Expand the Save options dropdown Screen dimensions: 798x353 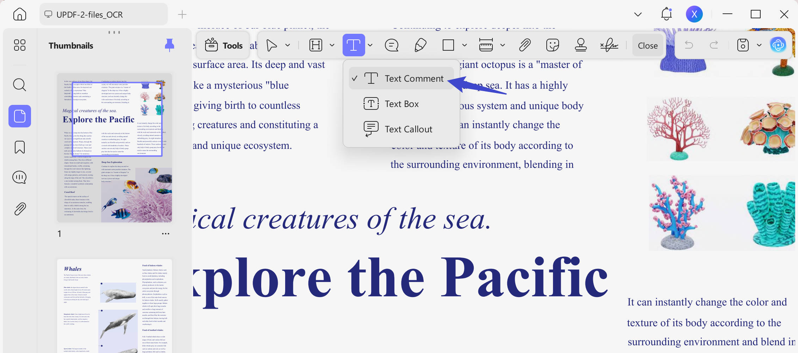759,45
